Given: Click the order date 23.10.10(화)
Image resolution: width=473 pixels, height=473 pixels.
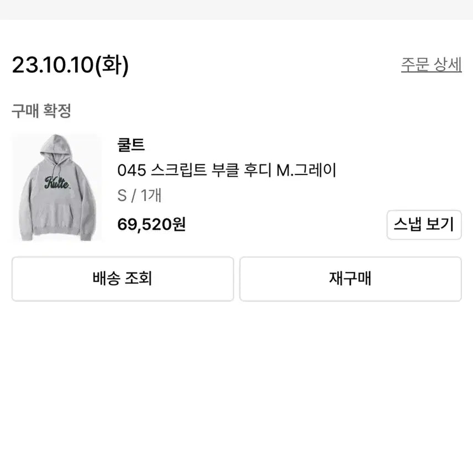Looking at the screenshot, I should 70,66.
